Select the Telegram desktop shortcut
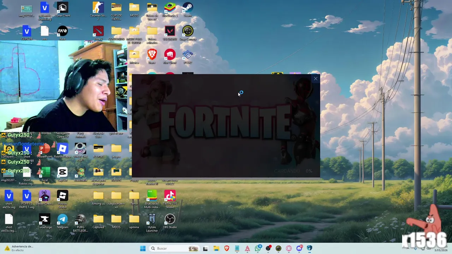Viewport: 452px width, 254px height. click(63, 222)
